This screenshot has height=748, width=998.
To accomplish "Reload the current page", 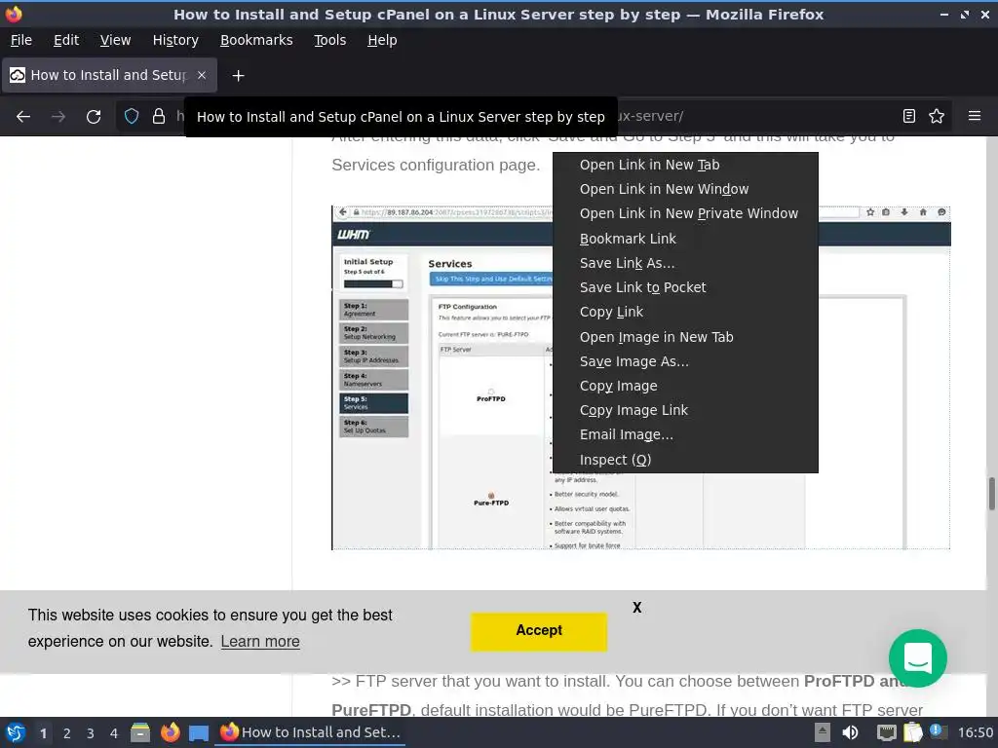I will [x=94, y=117].
